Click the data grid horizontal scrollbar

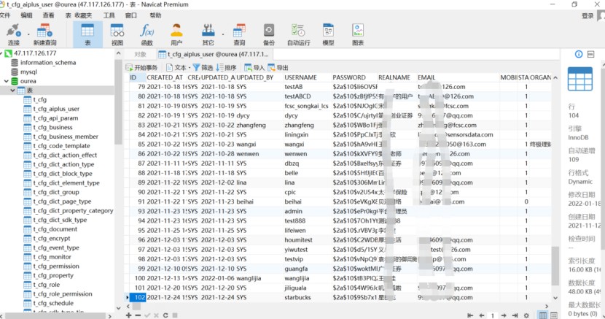click(136, 307)
